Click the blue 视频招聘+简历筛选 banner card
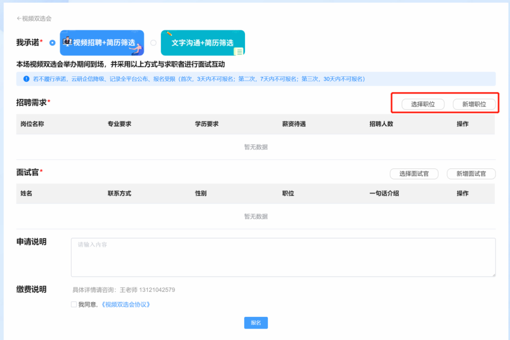 coord(102,43)
